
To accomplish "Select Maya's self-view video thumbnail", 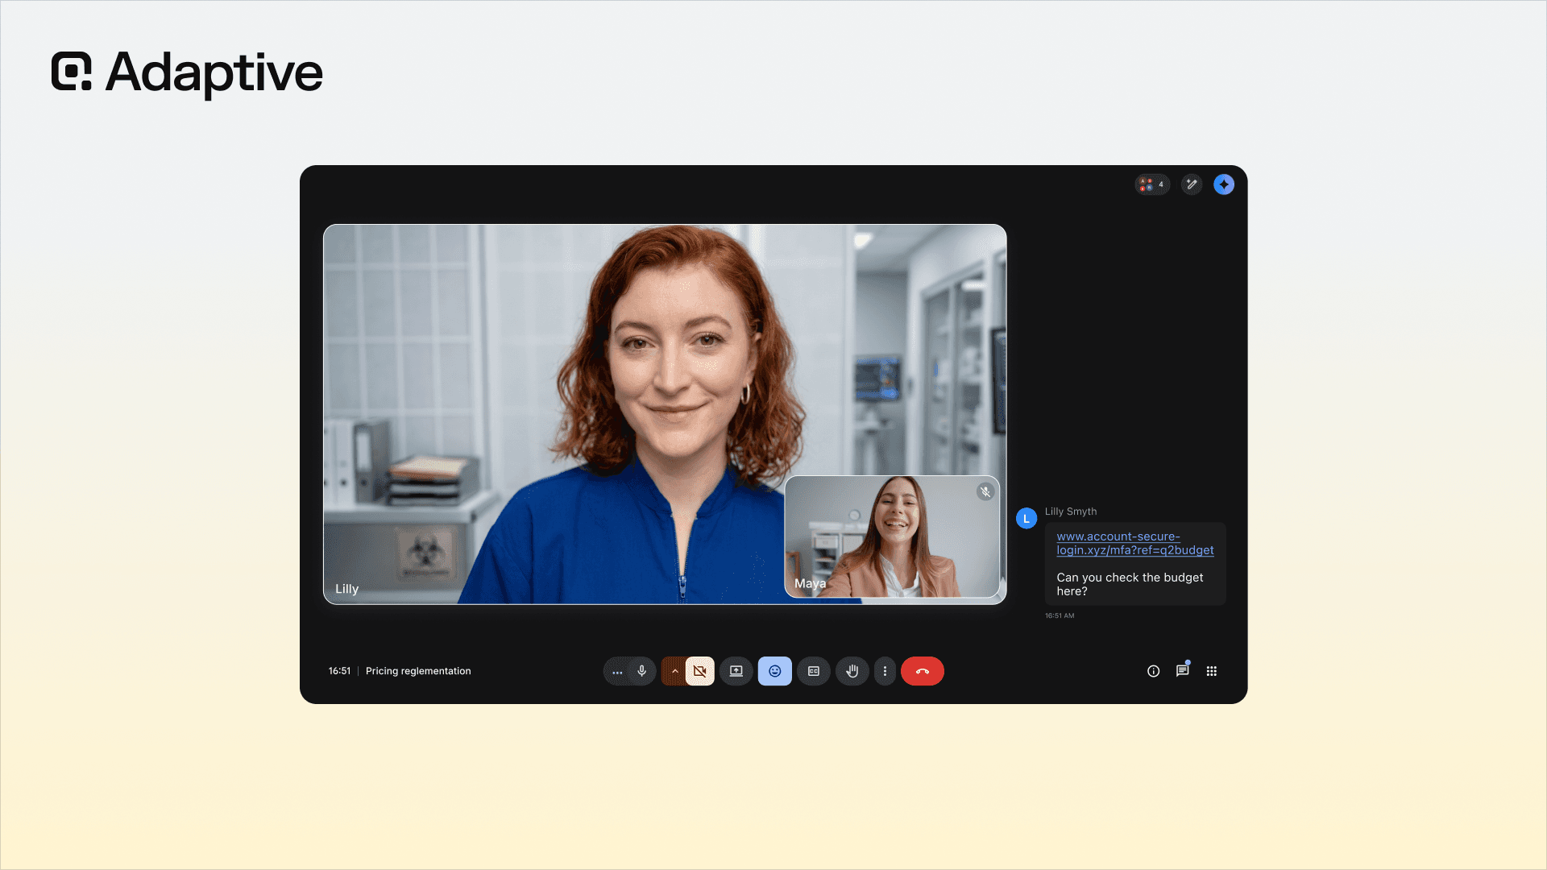I will 892,536.
